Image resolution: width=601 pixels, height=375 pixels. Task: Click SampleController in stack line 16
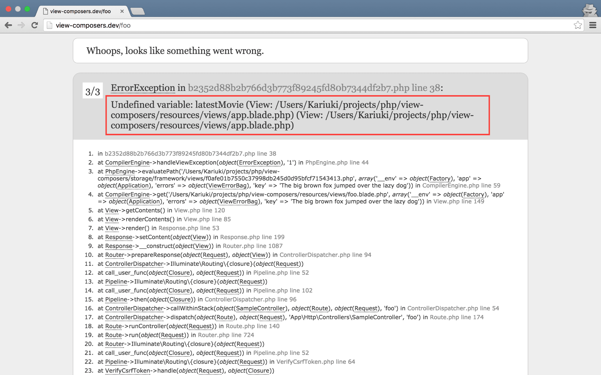pyautogui.click(x=260, y=308)
